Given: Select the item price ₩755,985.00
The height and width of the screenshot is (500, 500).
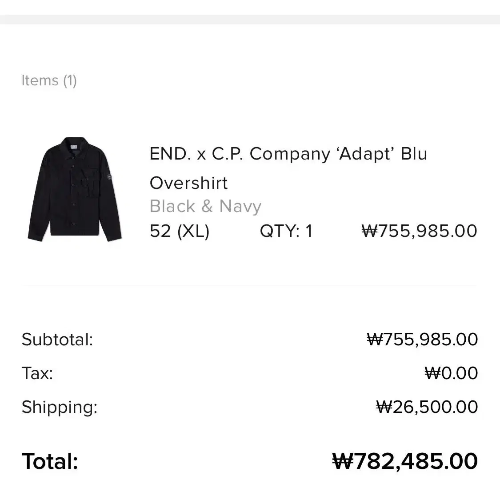Looking at the screenshot, I should [x=419, y=231].
